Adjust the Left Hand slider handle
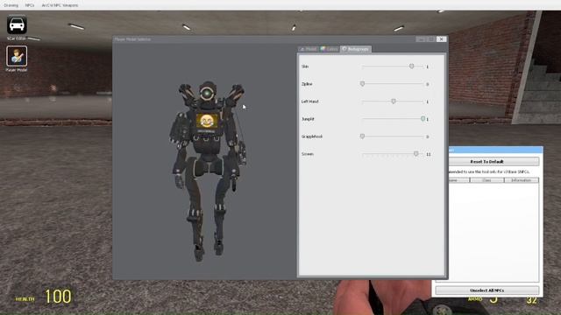561x315 pixels. [x=394, y=101]
